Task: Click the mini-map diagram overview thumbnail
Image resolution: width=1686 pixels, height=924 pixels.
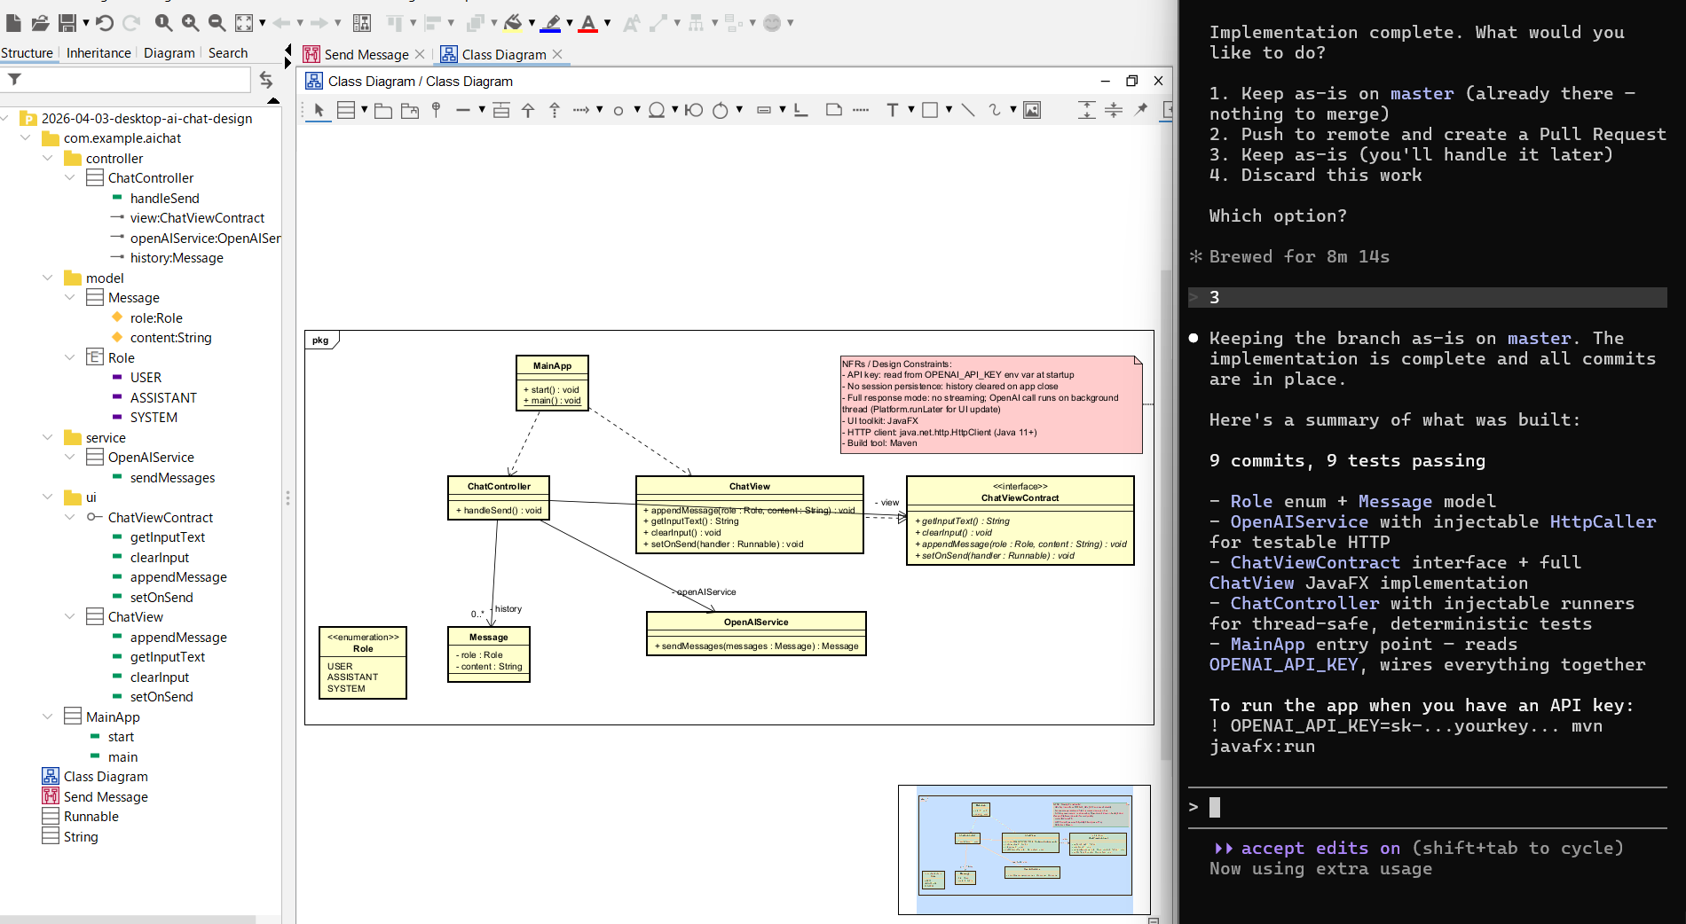Action: (1023, 850)
